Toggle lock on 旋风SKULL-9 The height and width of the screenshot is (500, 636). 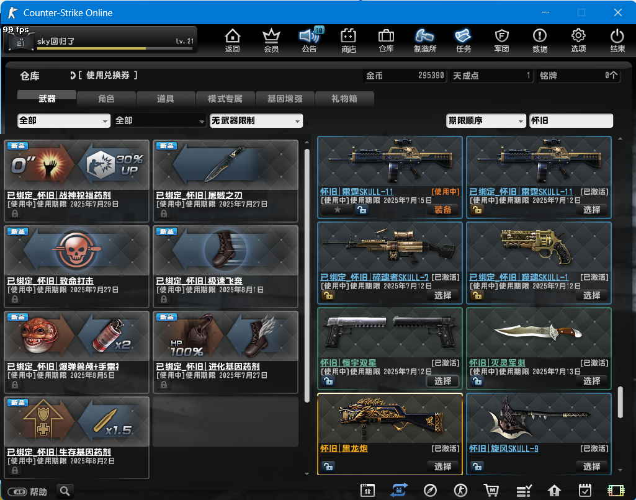coord(477,467)
